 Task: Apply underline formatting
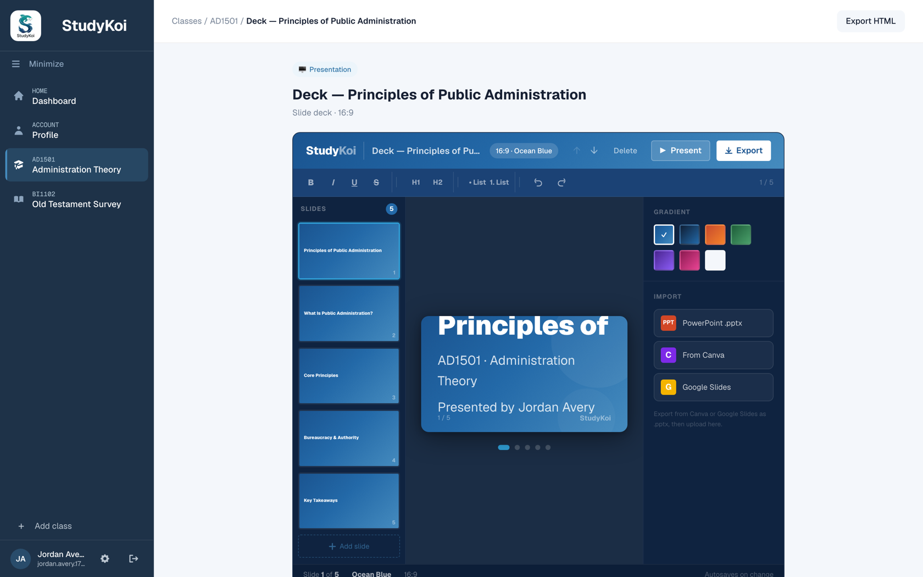click(x=354, y=182)
